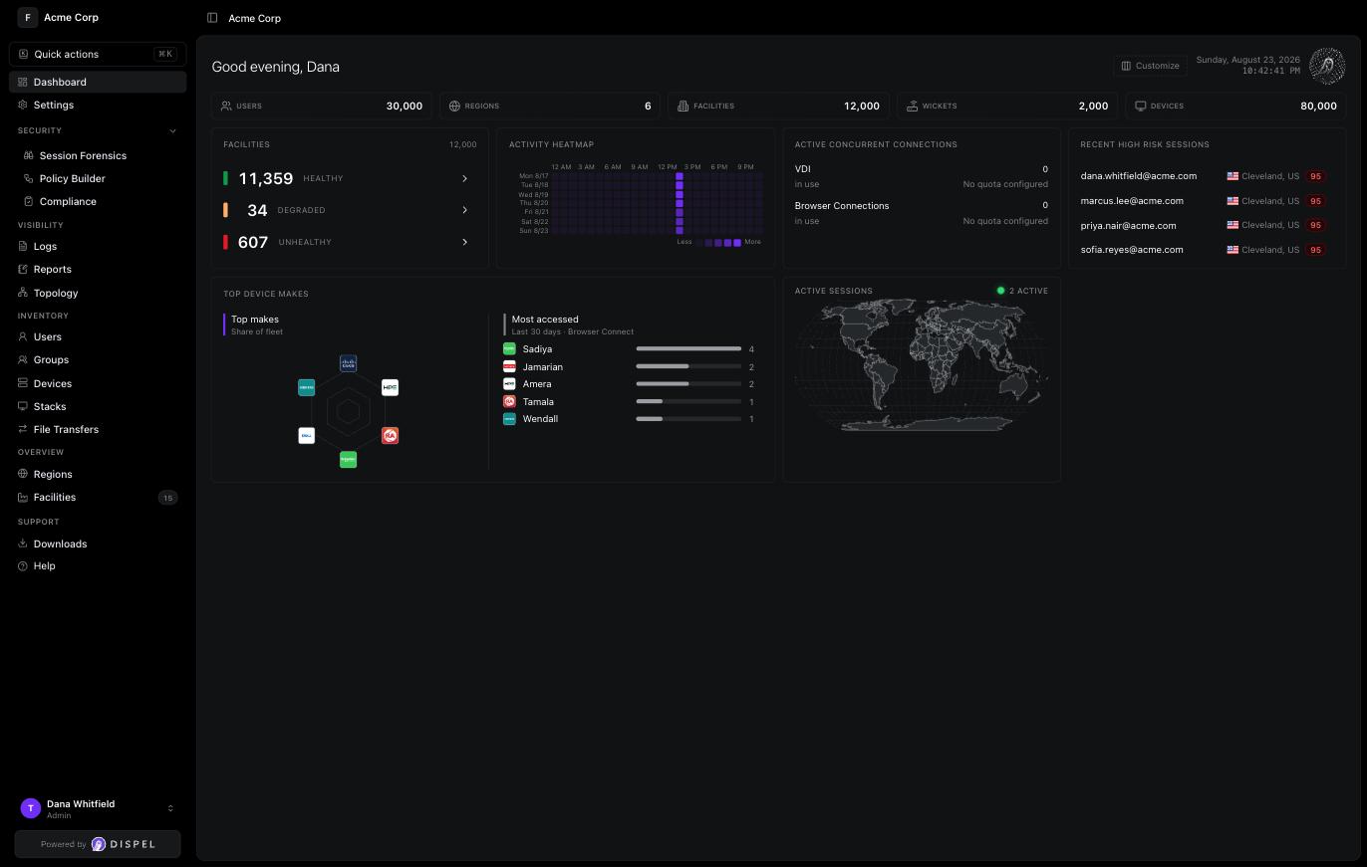This screenshot has width=1367, height=867.
Task: Click the Sadiya access bar
Action: (x=688, y=349)
